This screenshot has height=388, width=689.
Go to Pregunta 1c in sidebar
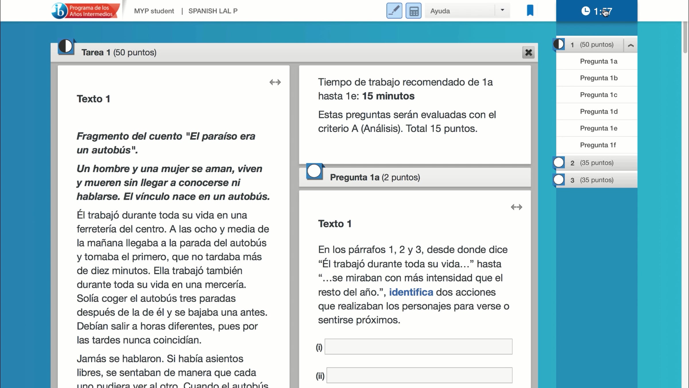click(598, 95)
